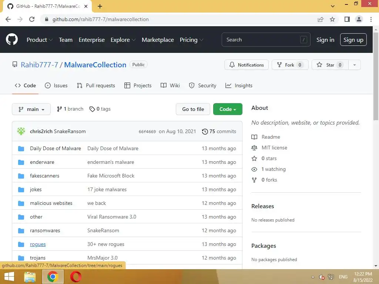Click the ransomwares folder icon
This screenshot has width=379, height=284.
click(21, 231)
